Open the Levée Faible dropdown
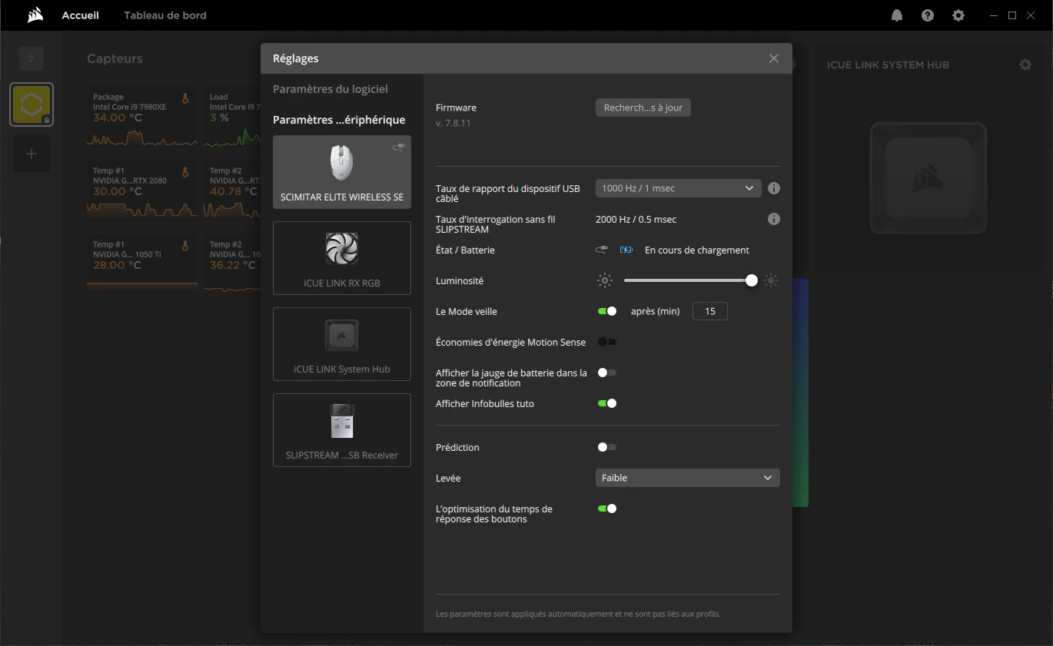The width and height of the screenshot is (1053, 646). (x=688, y=478)
